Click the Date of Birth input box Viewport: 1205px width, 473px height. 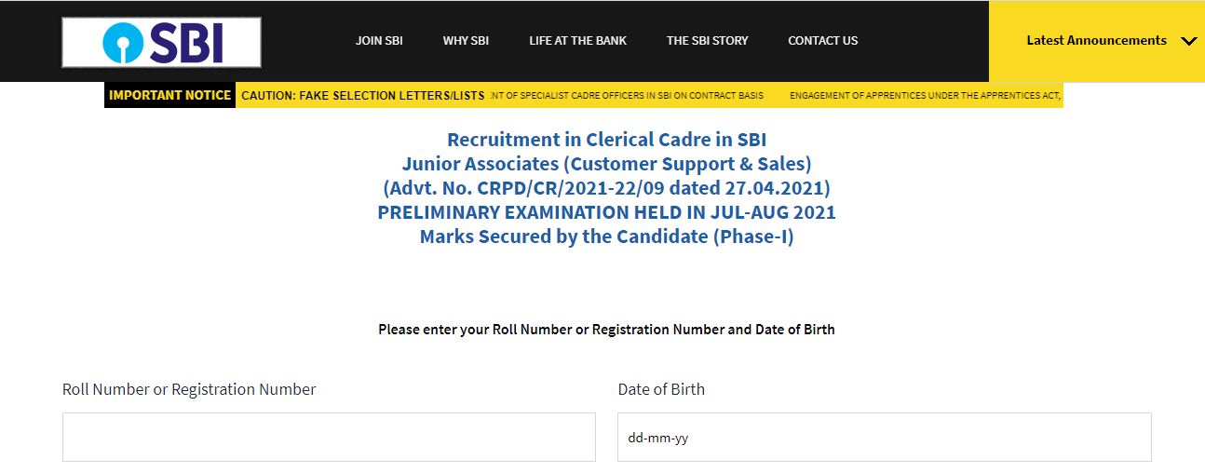click(x=884, y=438)
